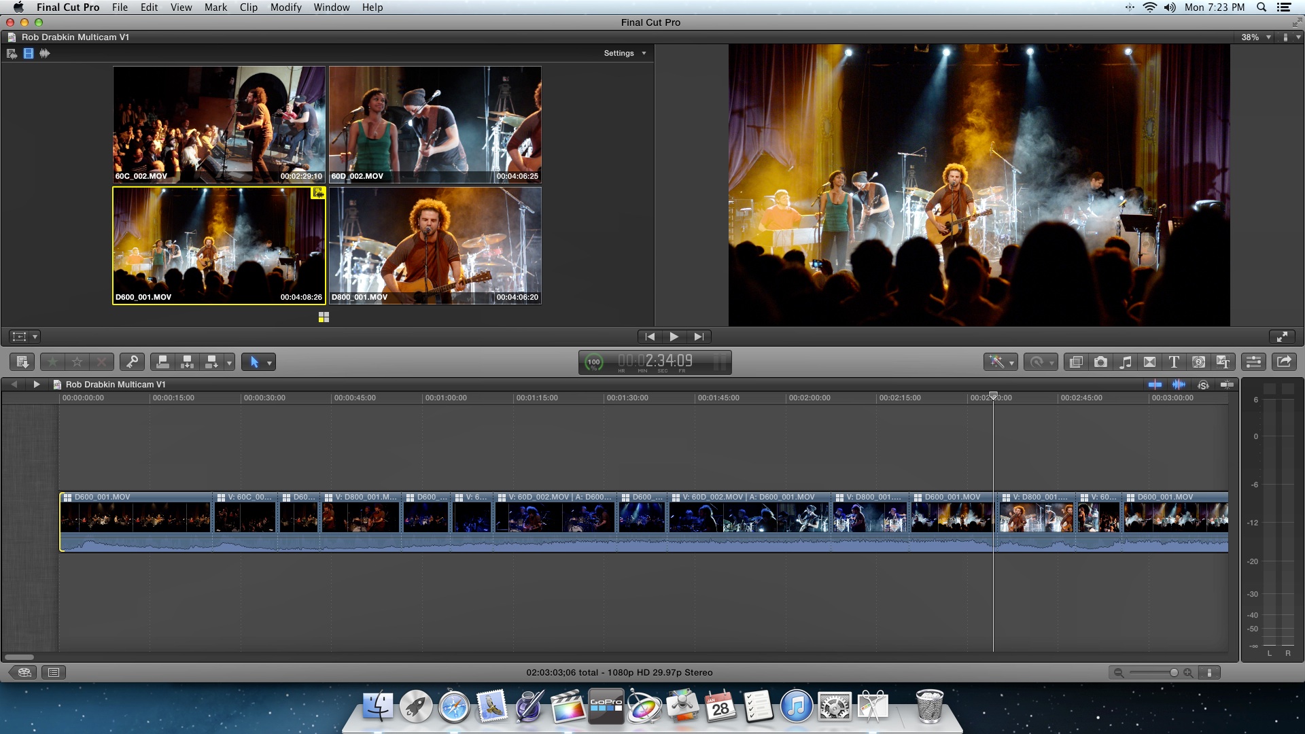Click the timeline horizontal scrollbar
The width and height of the screenshot is (1305, 734).
19,657
